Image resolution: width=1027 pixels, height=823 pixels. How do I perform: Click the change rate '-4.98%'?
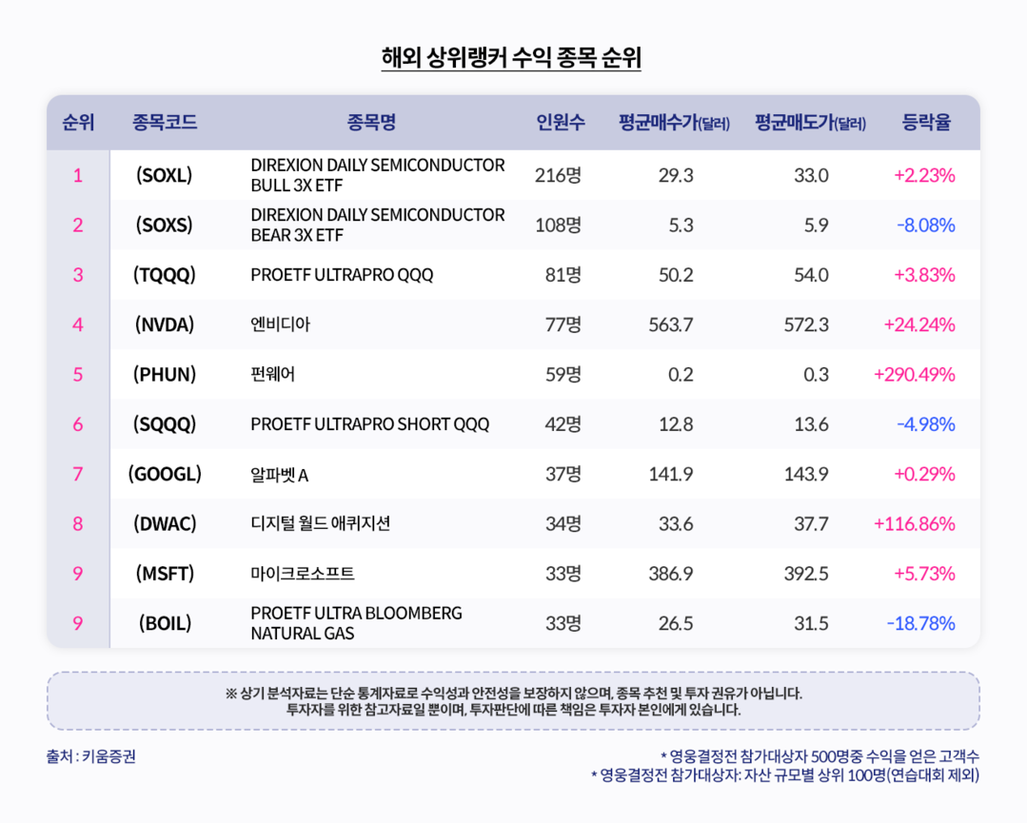[x=925, y=424]
